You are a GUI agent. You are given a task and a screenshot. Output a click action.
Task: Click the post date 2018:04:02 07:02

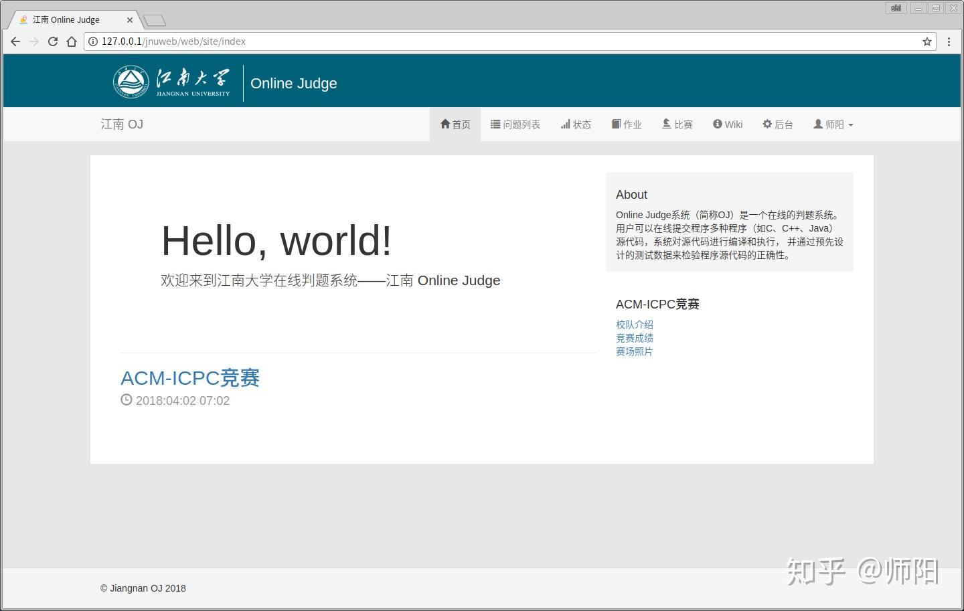[x=183, y=401]
